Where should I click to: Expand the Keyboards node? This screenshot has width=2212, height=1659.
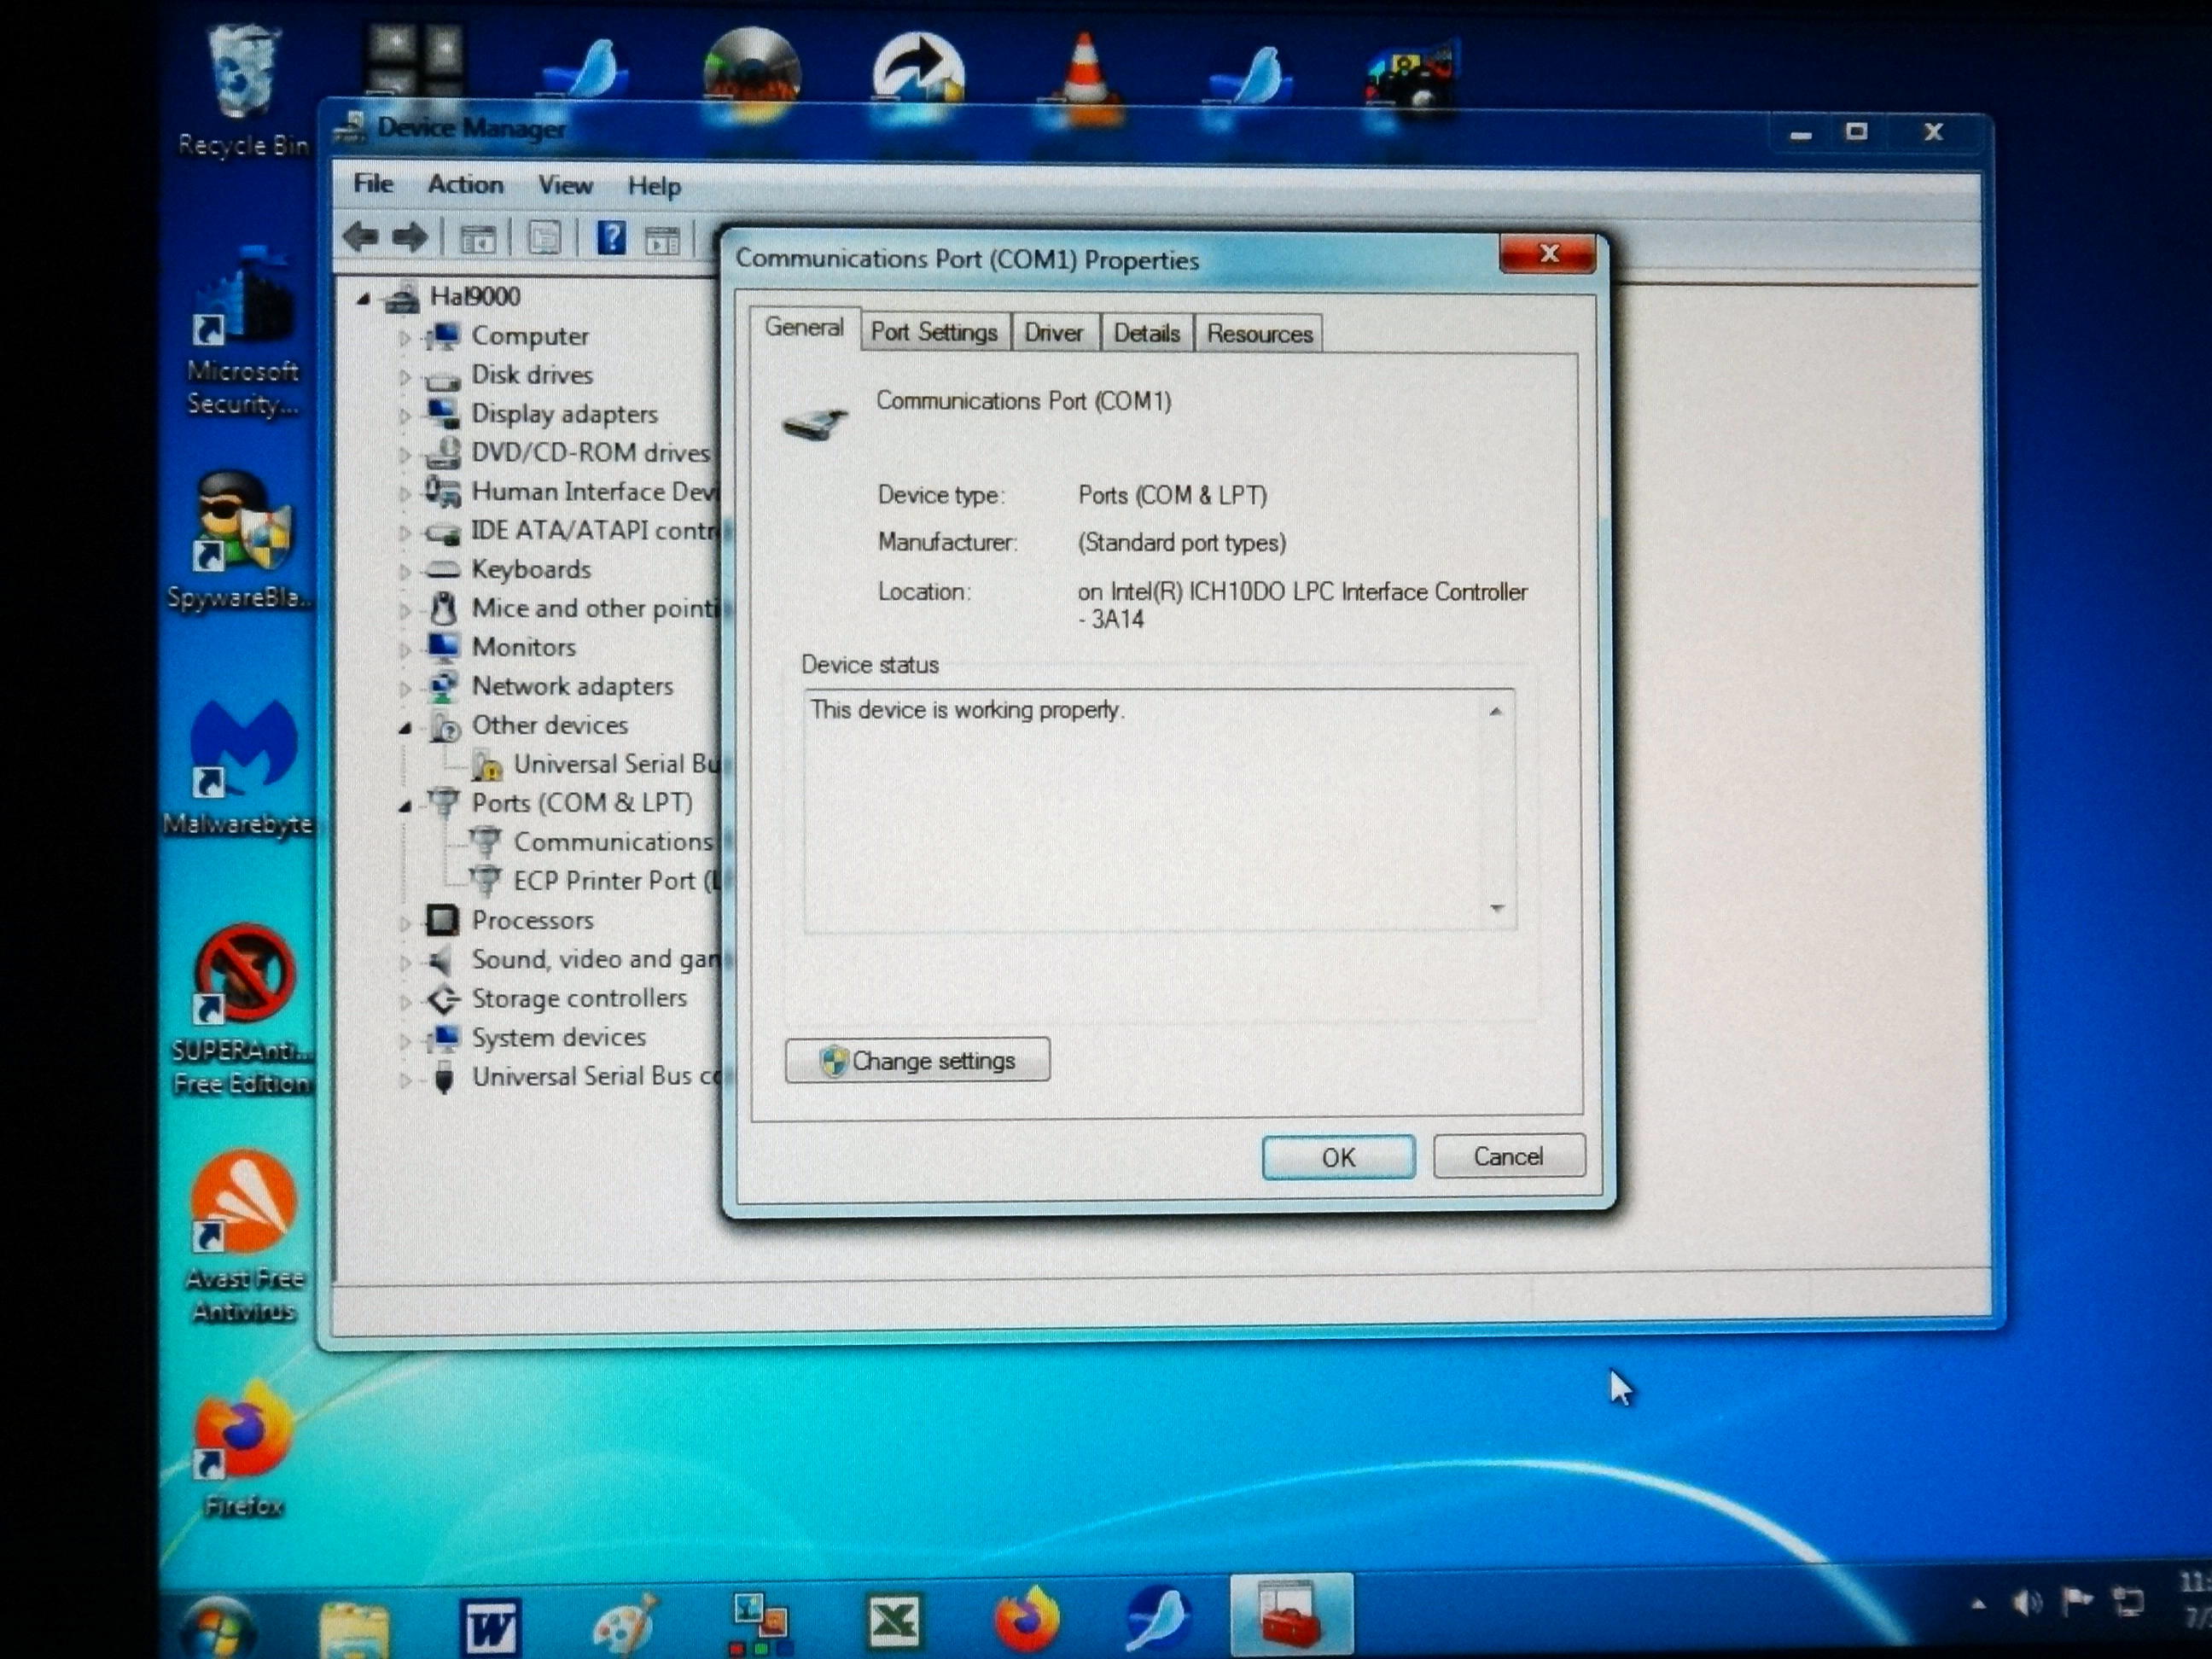[x=404, y=572]
